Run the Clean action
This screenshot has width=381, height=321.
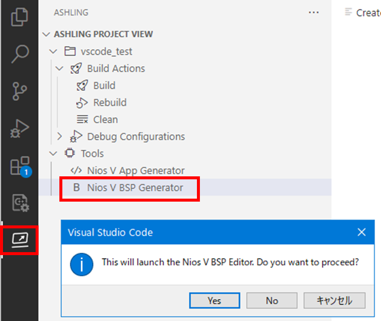(x=105, y=119)
